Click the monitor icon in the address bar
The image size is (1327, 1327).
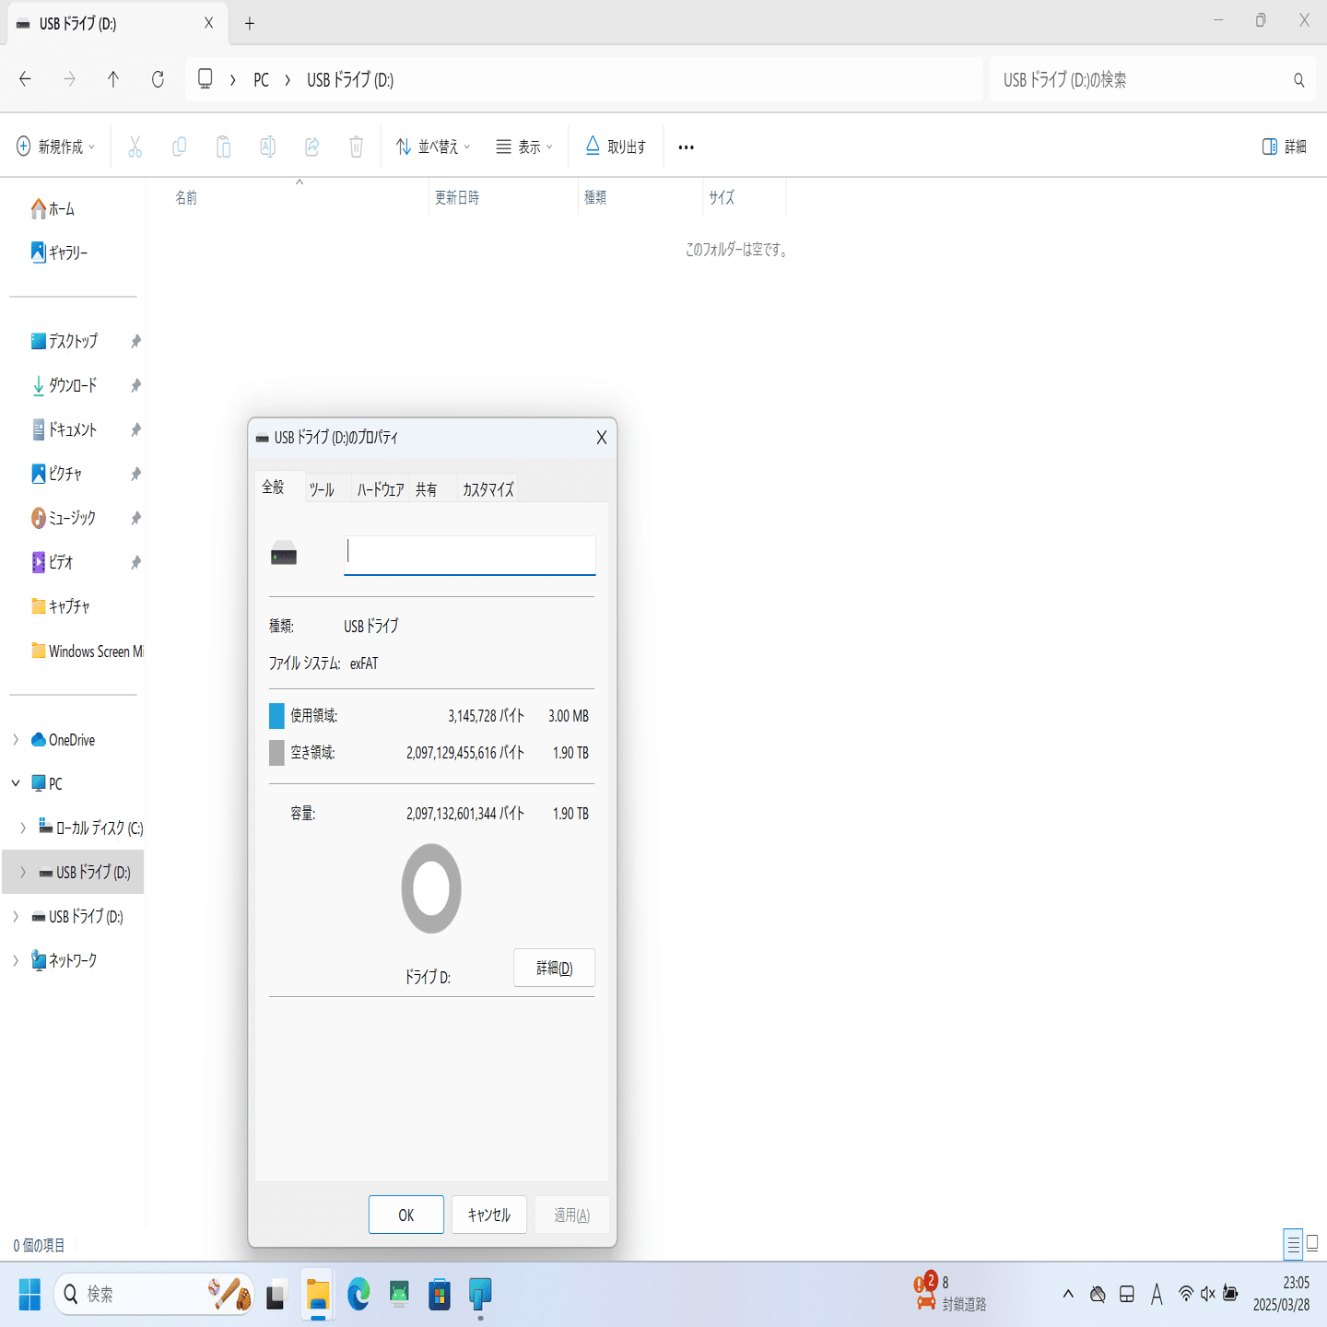click(206, 79)
